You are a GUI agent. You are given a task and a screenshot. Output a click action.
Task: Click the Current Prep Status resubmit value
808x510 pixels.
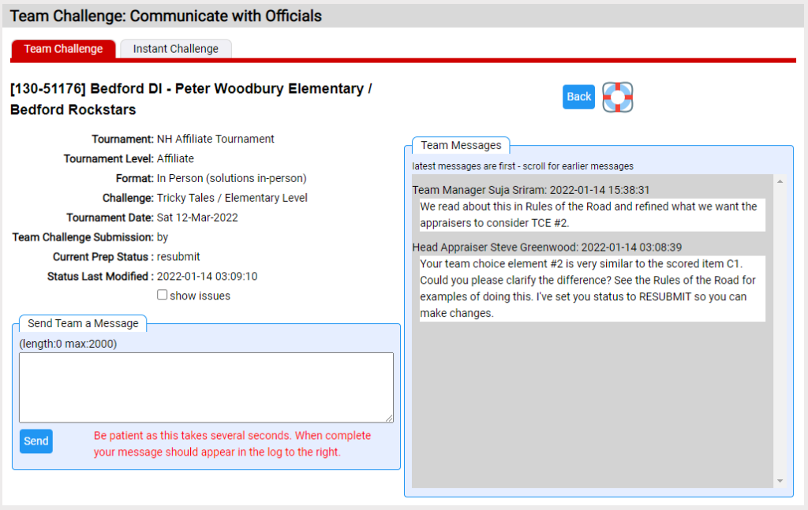click(x=178, y=257)
